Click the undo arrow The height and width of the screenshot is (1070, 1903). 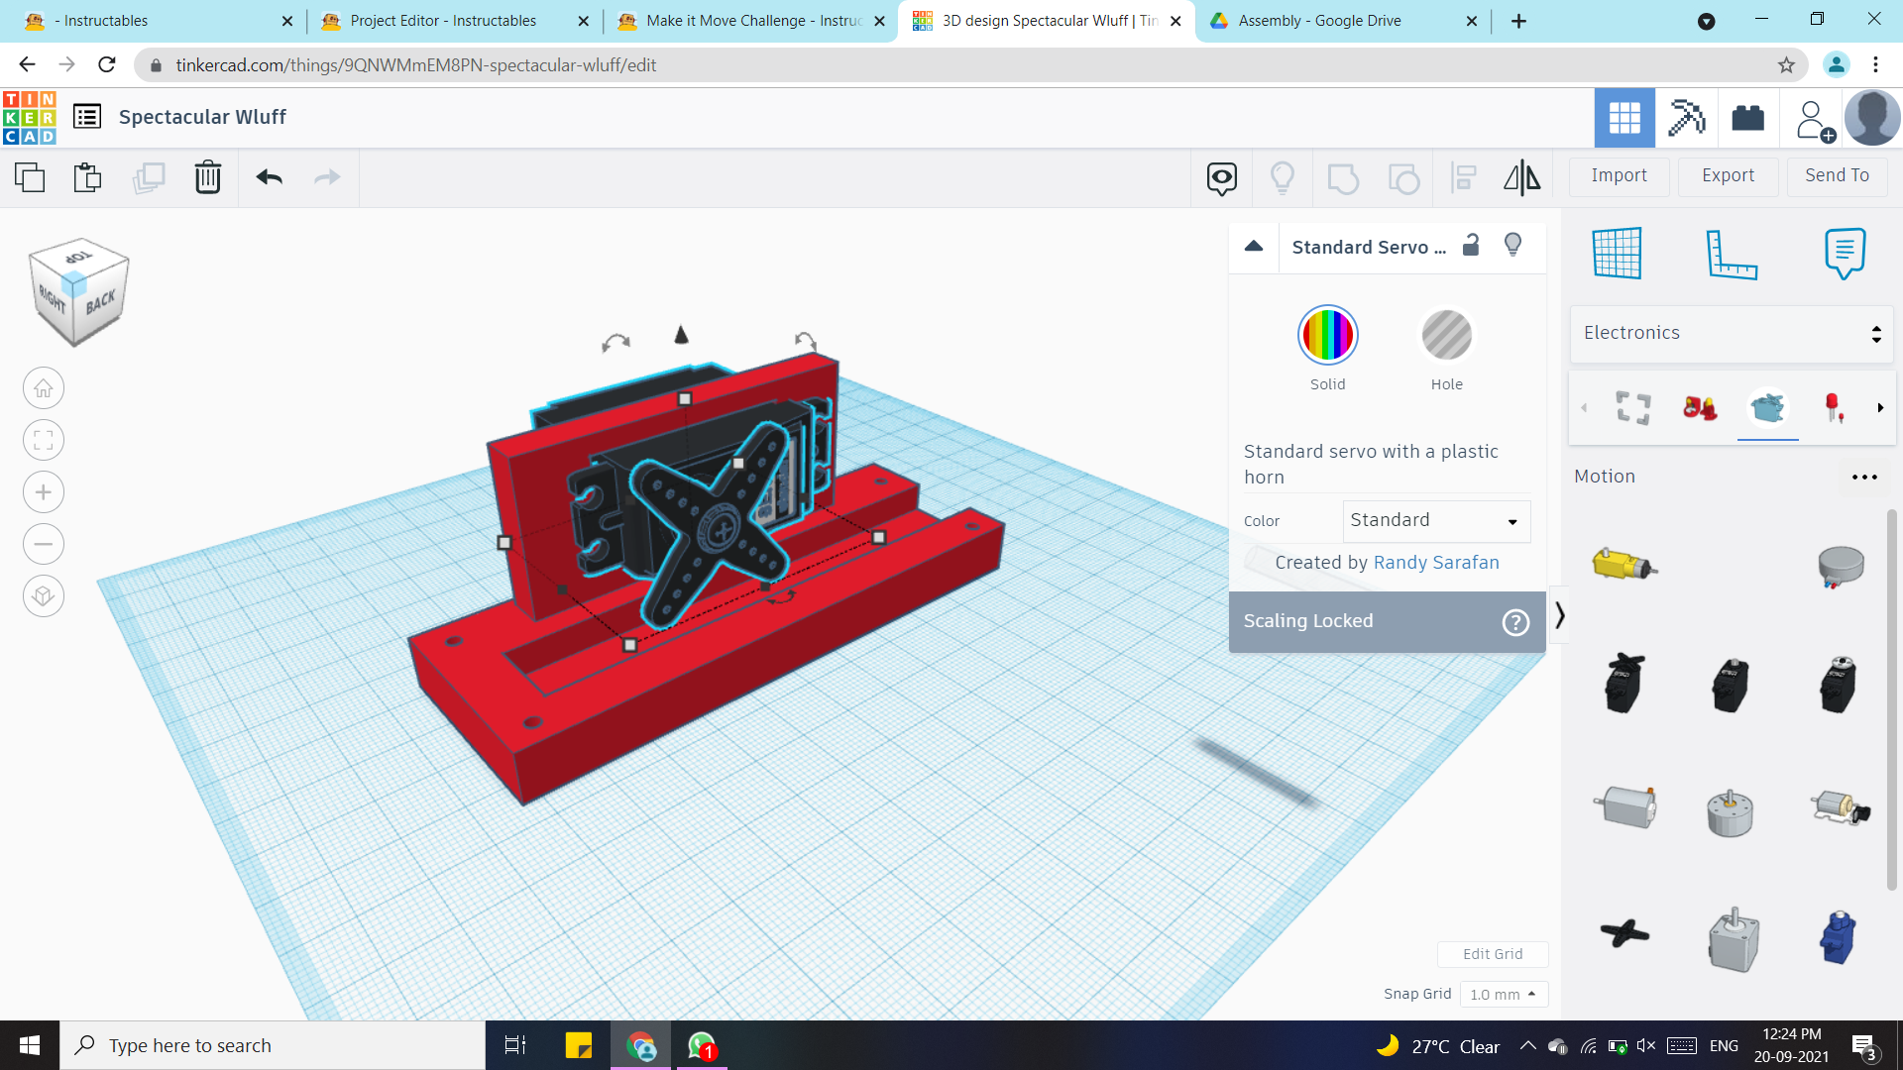point(269,177)
